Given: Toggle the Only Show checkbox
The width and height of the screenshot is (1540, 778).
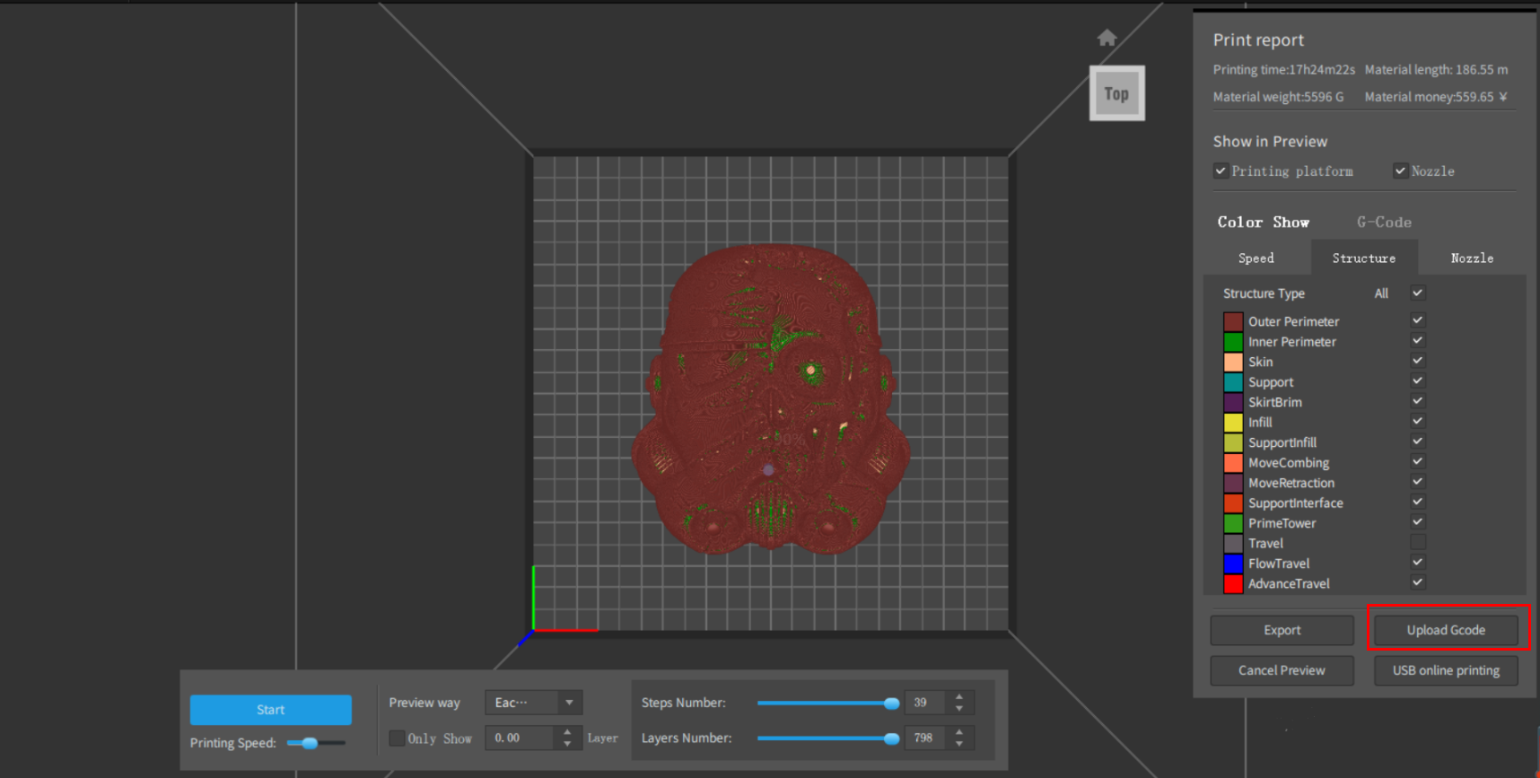Looking at the screenshot, I should 397,738.
